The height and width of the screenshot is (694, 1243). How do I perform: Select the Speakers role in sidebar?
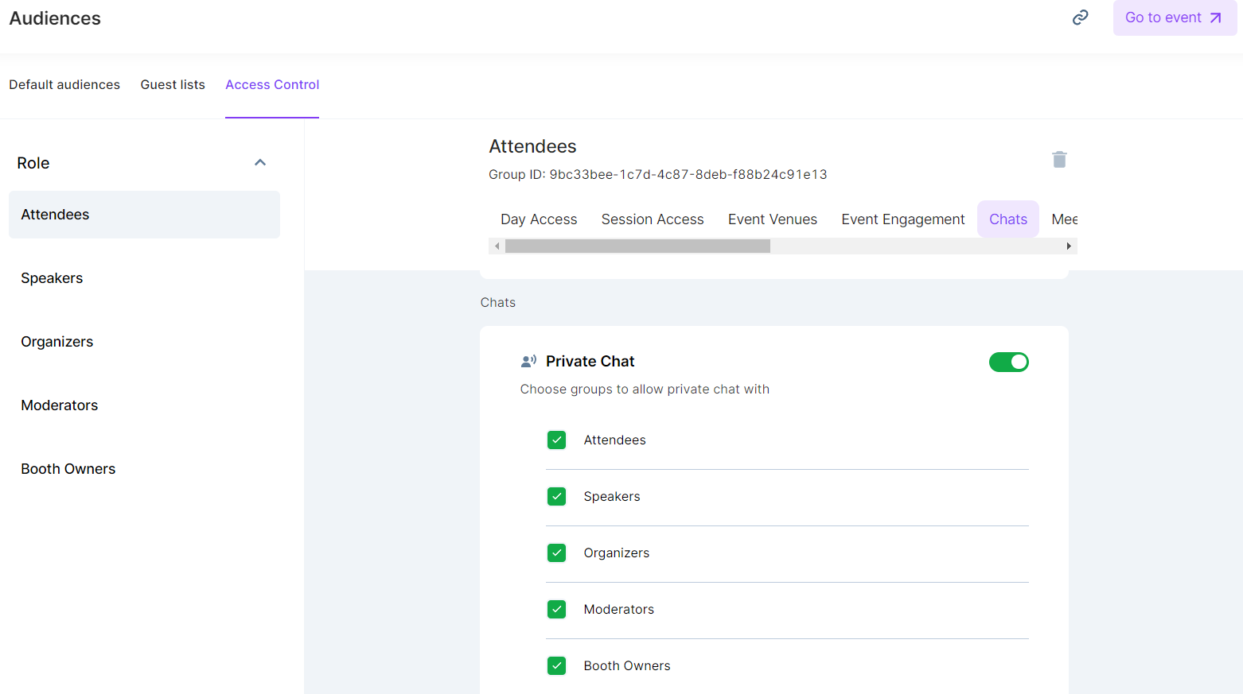pyautogui.click(x=52, y=278)
